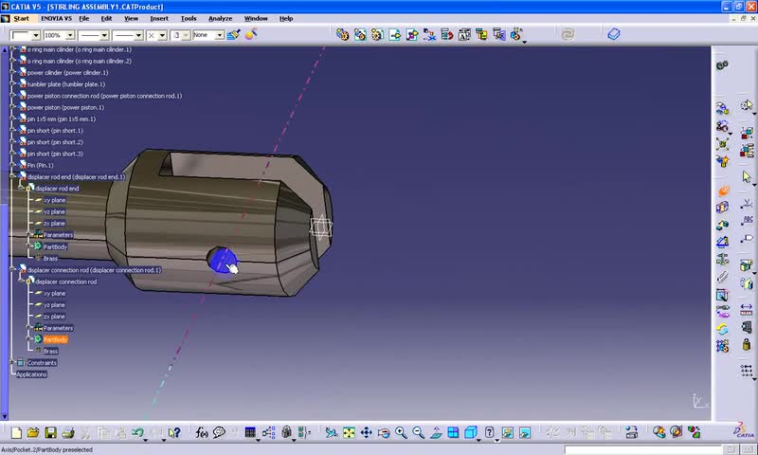This screenshot has height=455, width=758.
Task: Select the Pan view tool
Action: click(x=366, y=432)
